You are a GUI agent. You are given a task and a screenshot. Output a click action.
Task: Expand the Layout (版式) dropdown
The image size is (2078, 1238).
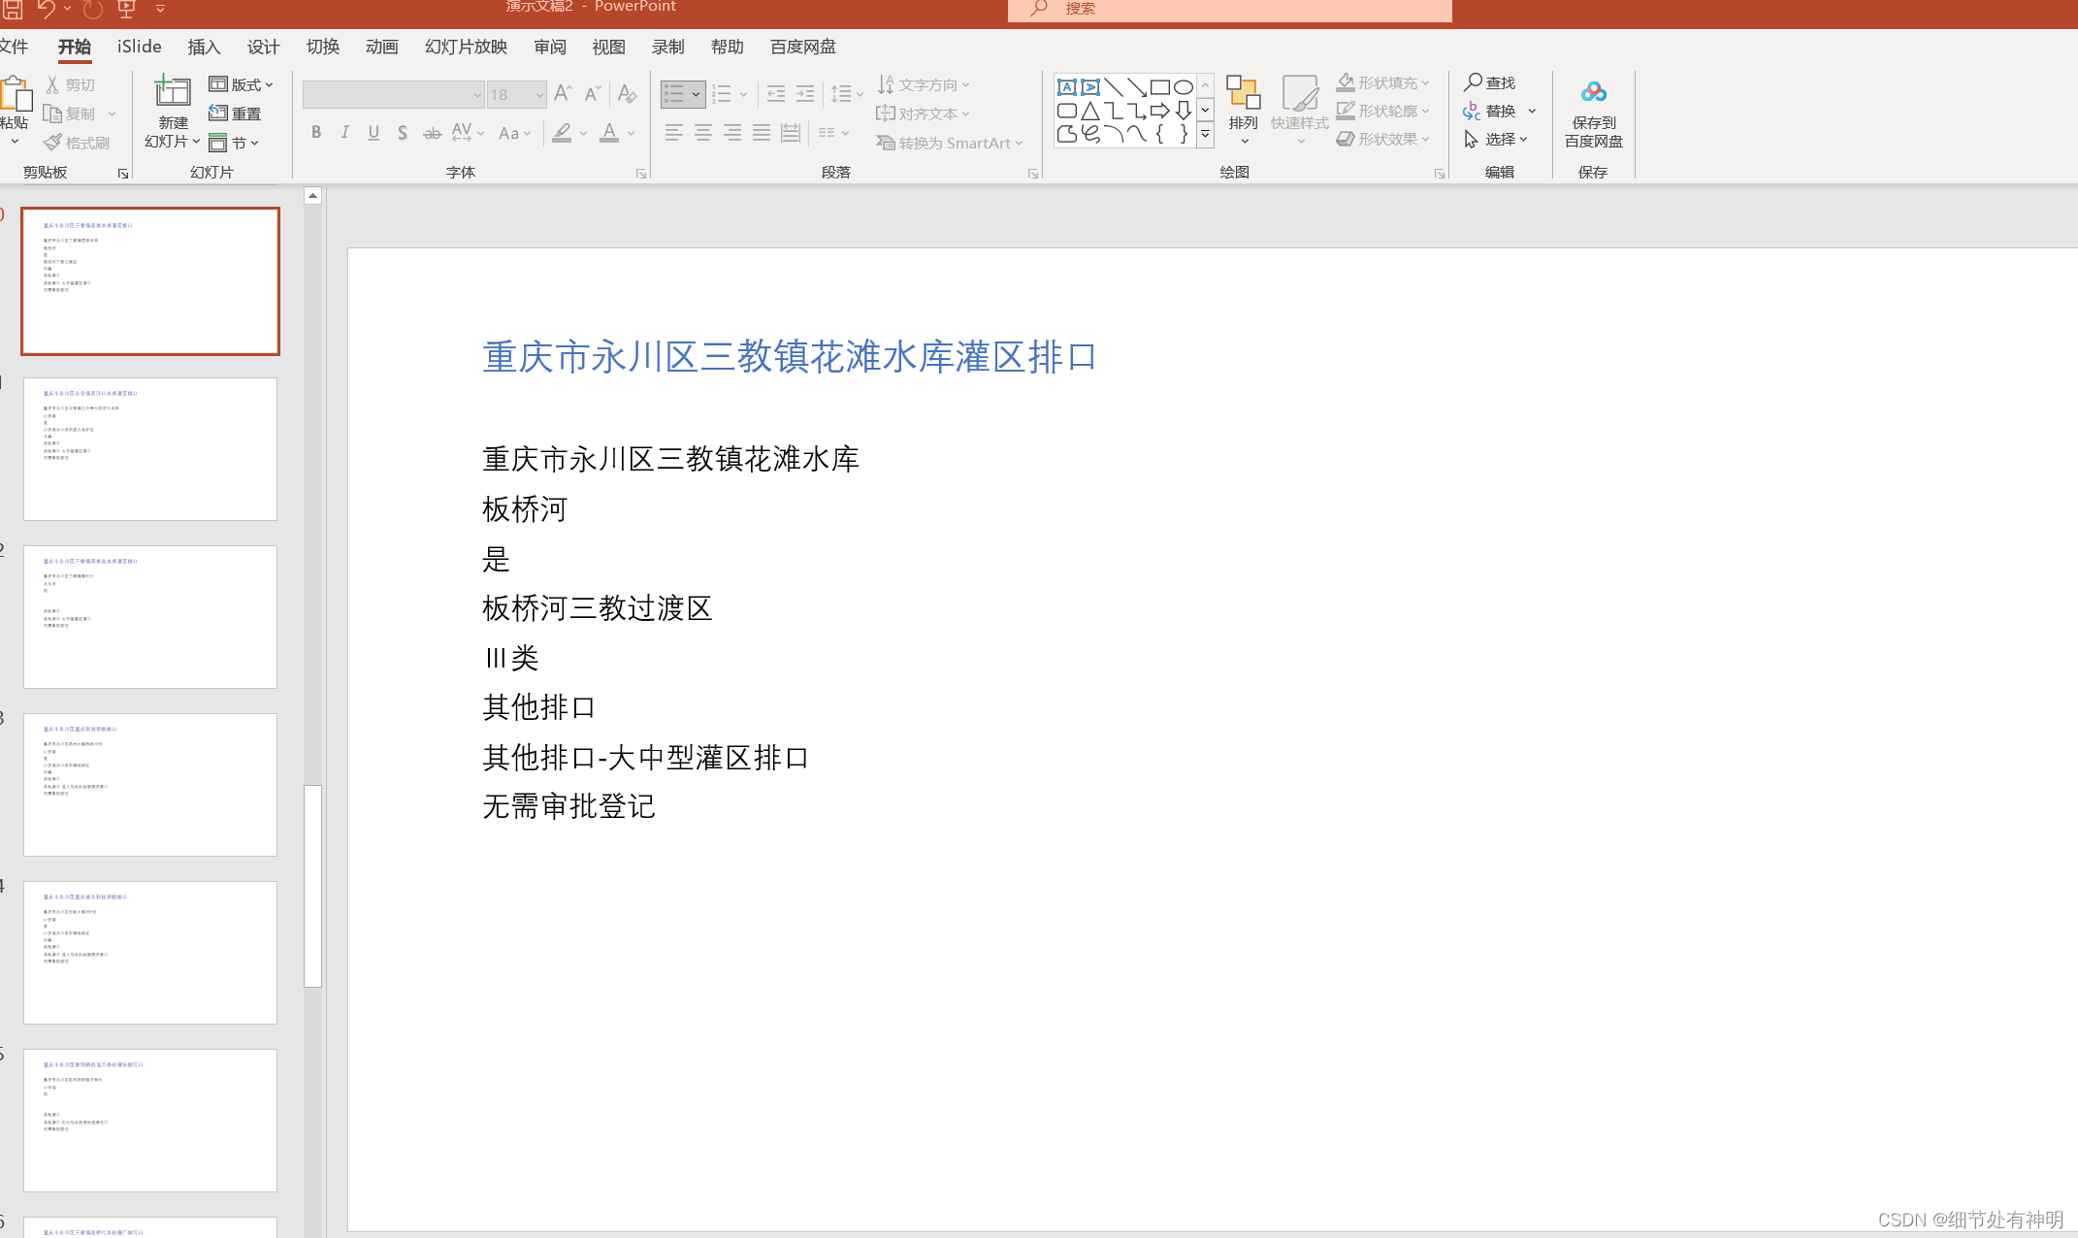(243, 84)
